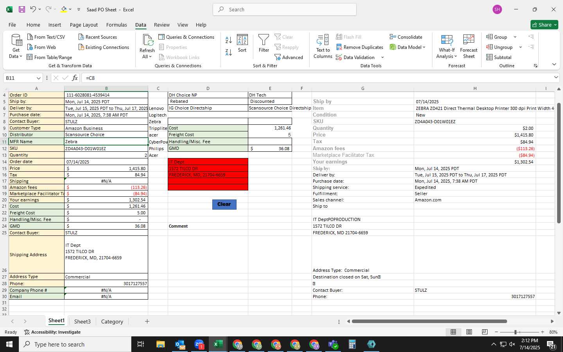Open Data Validation dropdown arrow

click(x=382, y=57)
